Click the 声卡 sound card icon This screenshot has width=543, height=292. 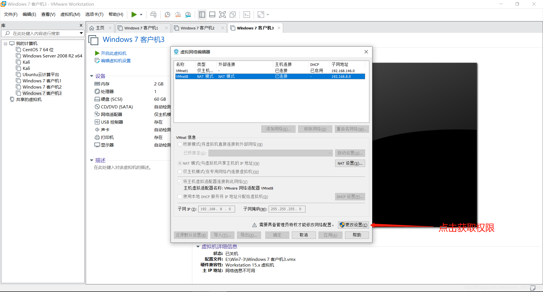tap(97, 130)
